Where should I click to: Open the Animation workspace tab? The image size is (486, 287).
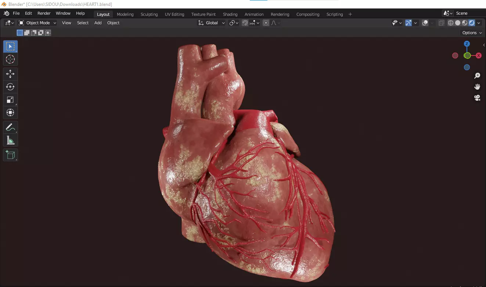tap(254, 14)
